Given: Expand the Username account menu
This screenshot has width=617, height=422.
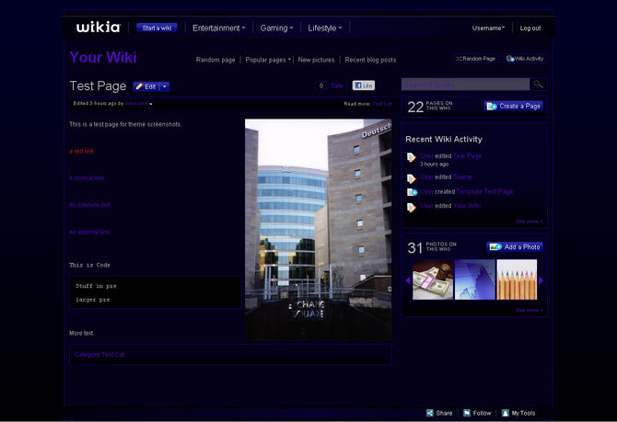Looking at the screenshot, I should pos(488,28).
